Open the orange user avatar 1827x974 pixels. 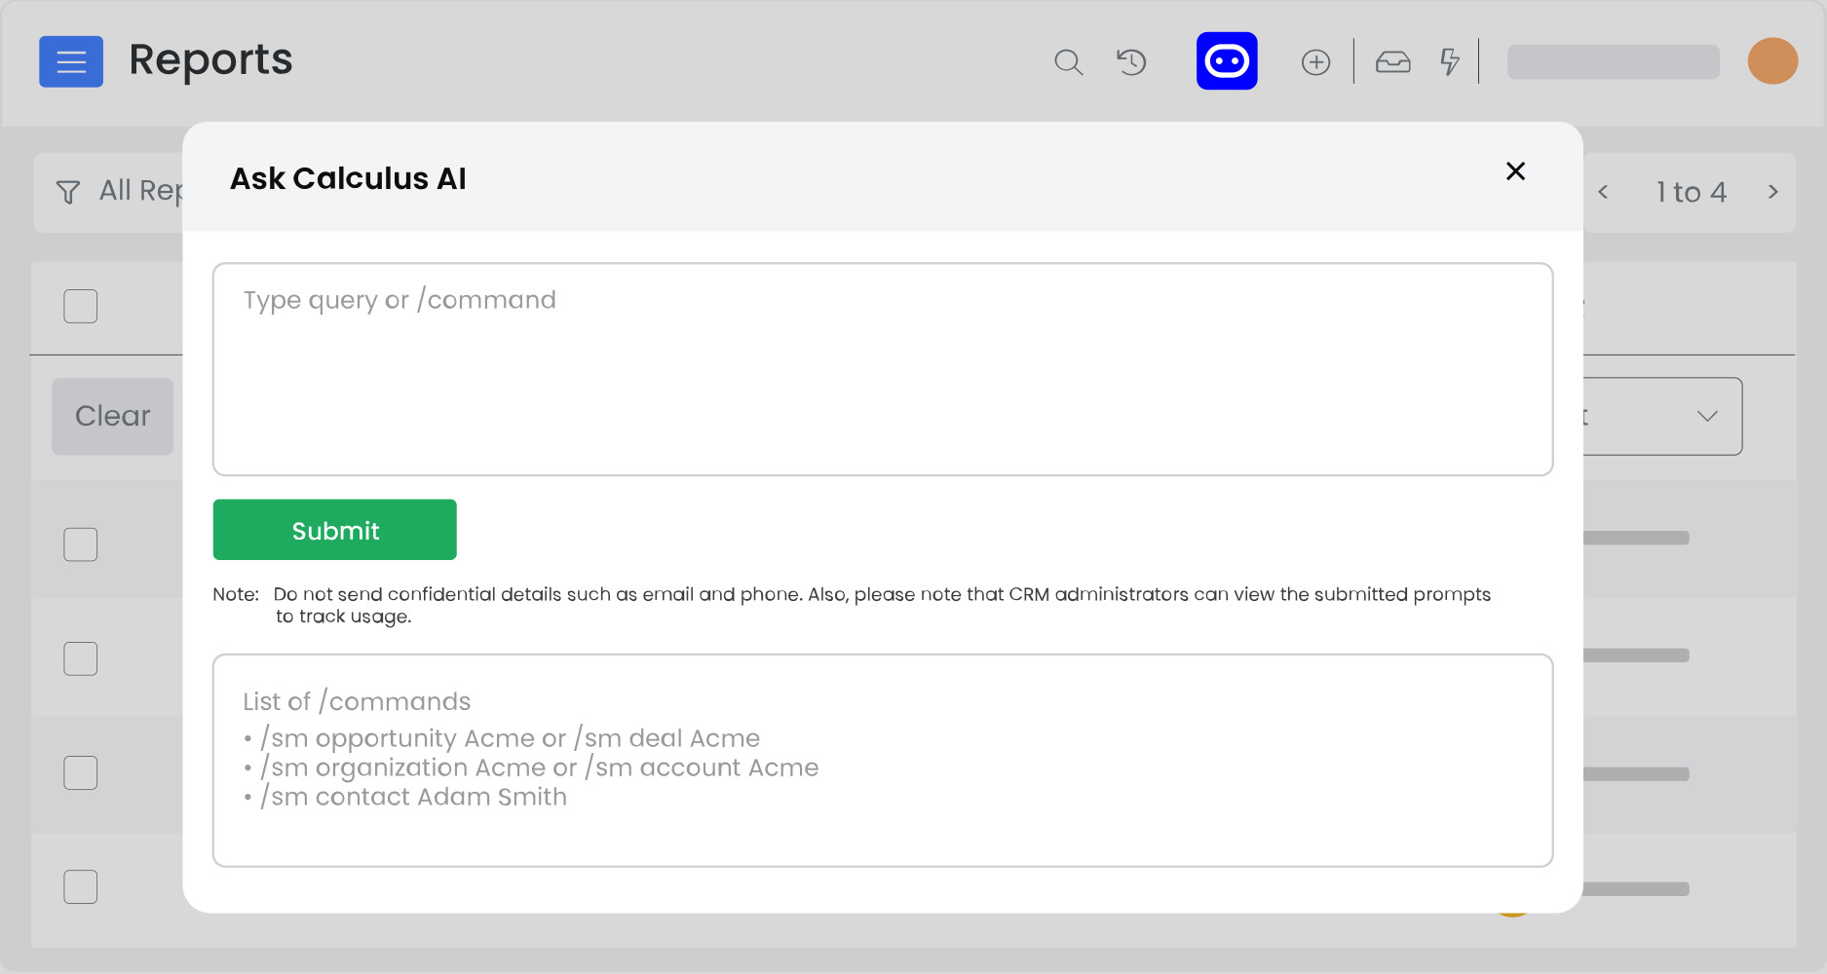click(x=1772, y=61)
